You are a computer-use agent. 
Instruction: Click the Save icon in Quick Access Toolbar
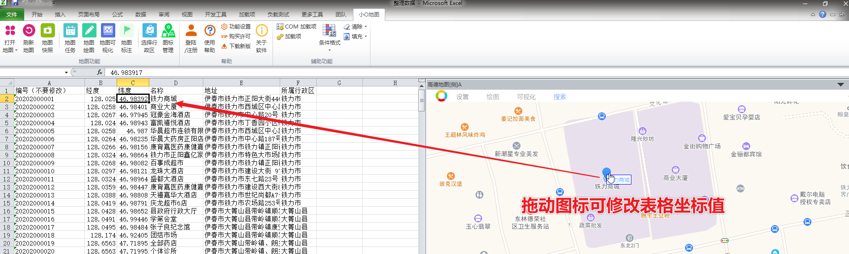[x=15, y=3]
